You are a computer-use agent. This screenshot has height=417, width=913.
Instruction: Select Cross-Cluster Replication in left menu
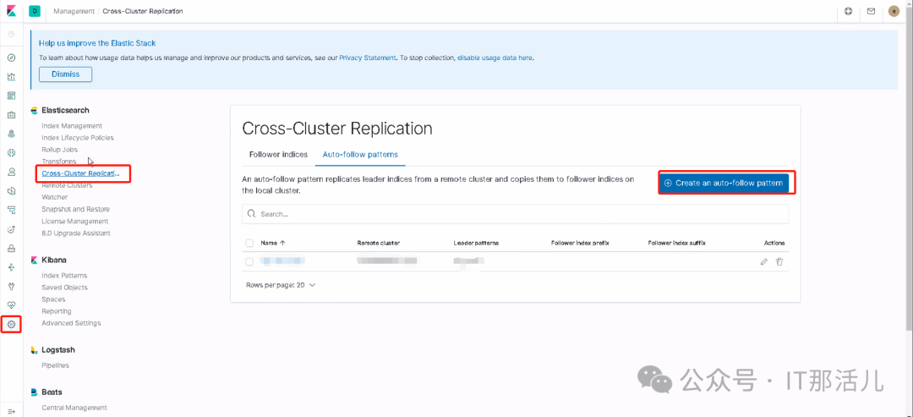tap(81, 173)
